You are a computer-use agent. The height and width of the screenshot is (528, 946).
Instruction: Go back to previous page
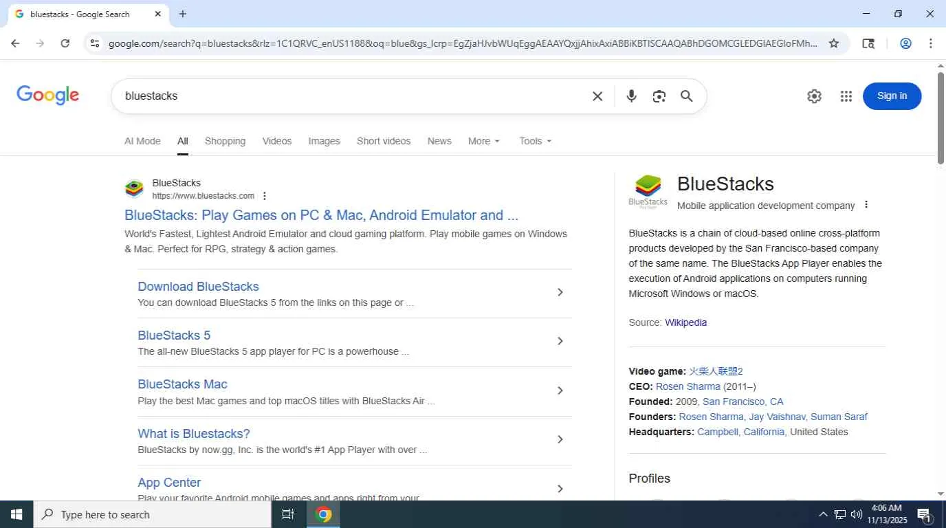point(15,43)
